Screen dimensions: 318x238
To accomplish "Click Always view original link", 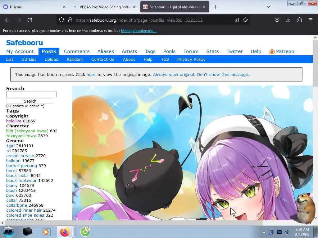I will (x=173, y=74).
